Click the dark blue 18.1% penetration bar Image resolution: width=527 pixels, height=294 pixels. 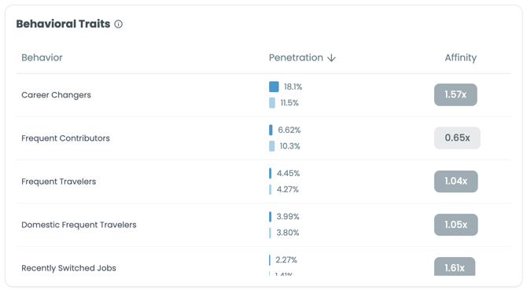tap(274, 86)
